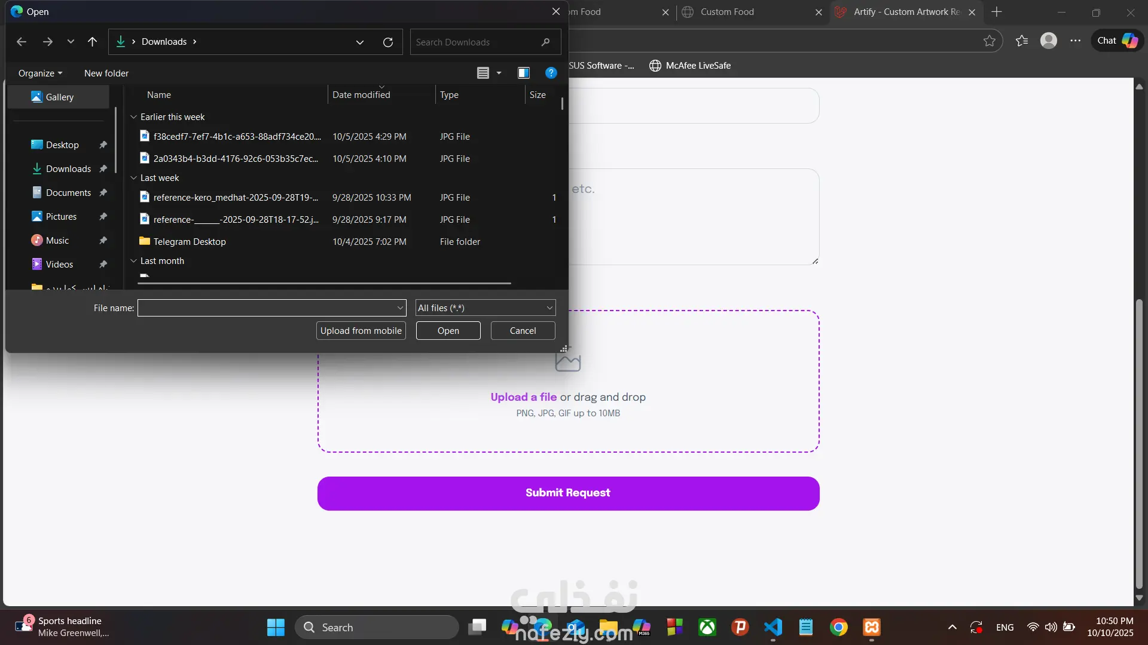
Task: Select Pictures in the navigation pane
Action: click(x=61, y=217)
